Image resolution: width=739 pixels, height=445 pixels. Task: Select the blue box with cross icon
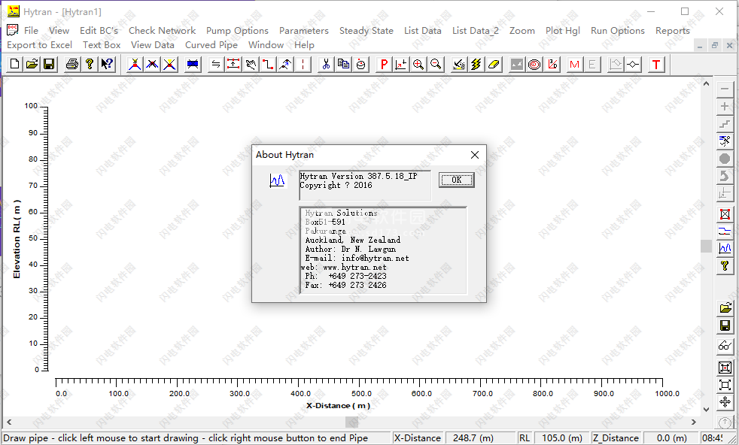point(193,64)
